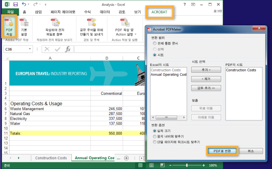Select the 시트 radio button
This screenshot has height=169, width=272.
click(155, 55)
